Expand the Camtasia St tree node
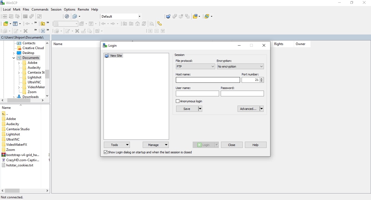 (19, 72)
